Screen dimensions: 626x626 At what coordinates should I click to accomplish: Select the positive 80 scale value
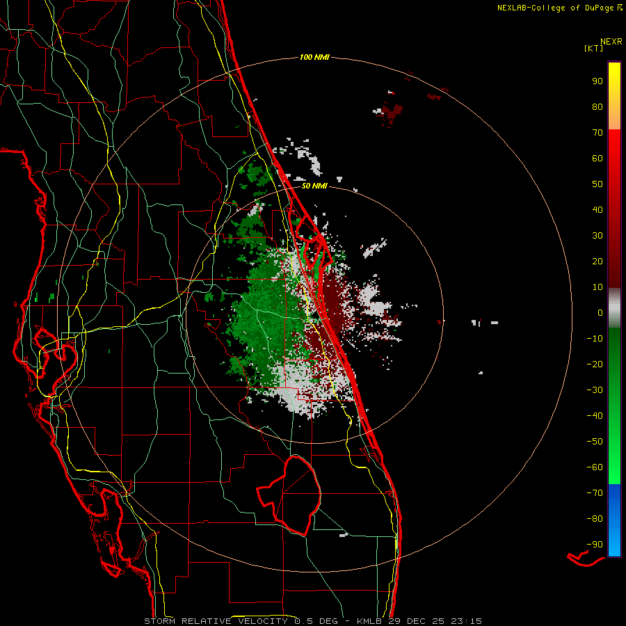pyautogui.click(x=597, y=107)
